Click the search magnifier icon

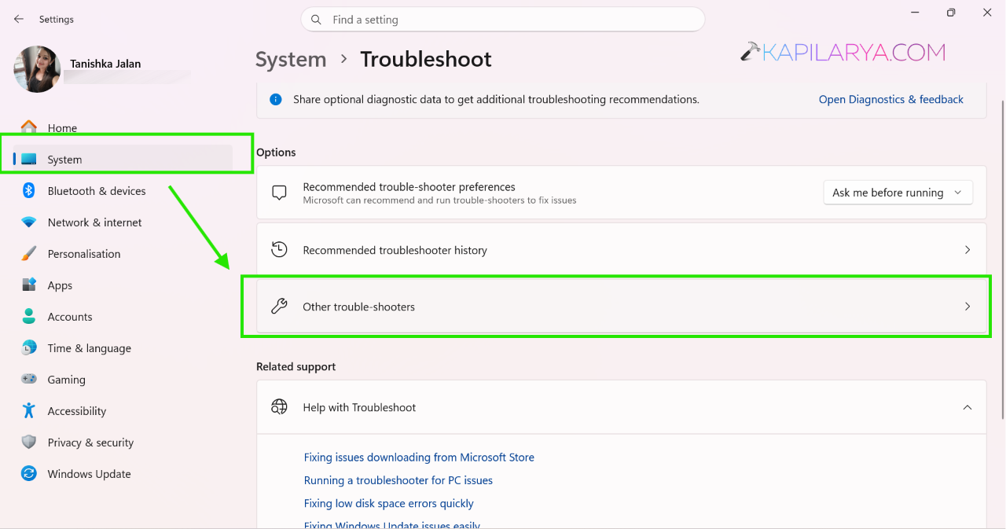coord(316,20)
